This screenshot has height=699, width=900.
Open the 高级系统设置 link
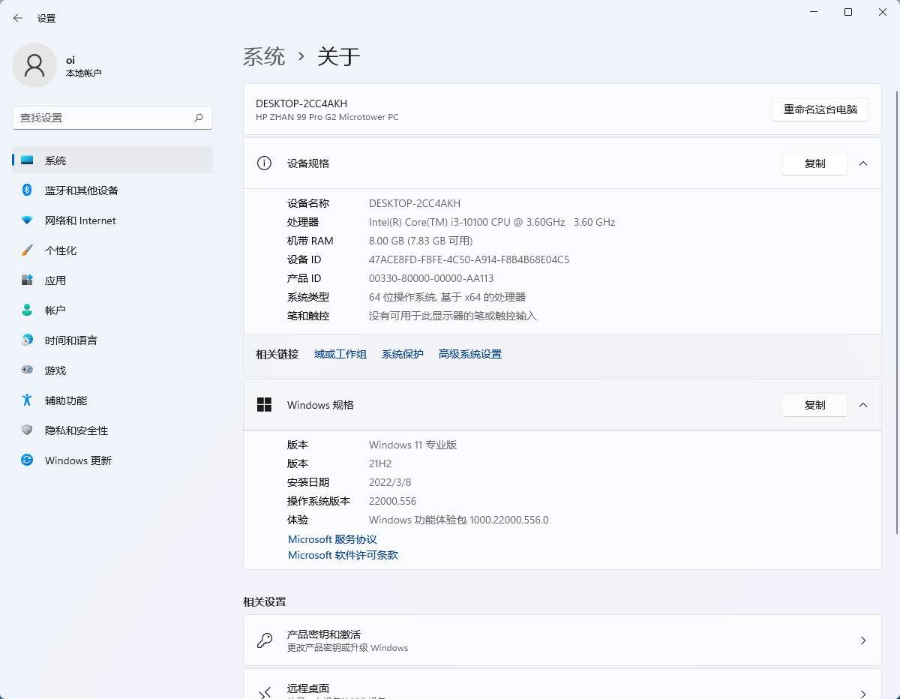pos(469,353)
